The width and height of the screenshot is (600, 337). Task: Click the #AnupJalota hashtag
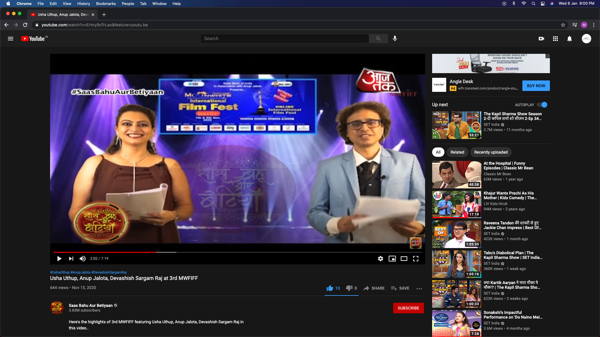[80, 272]
